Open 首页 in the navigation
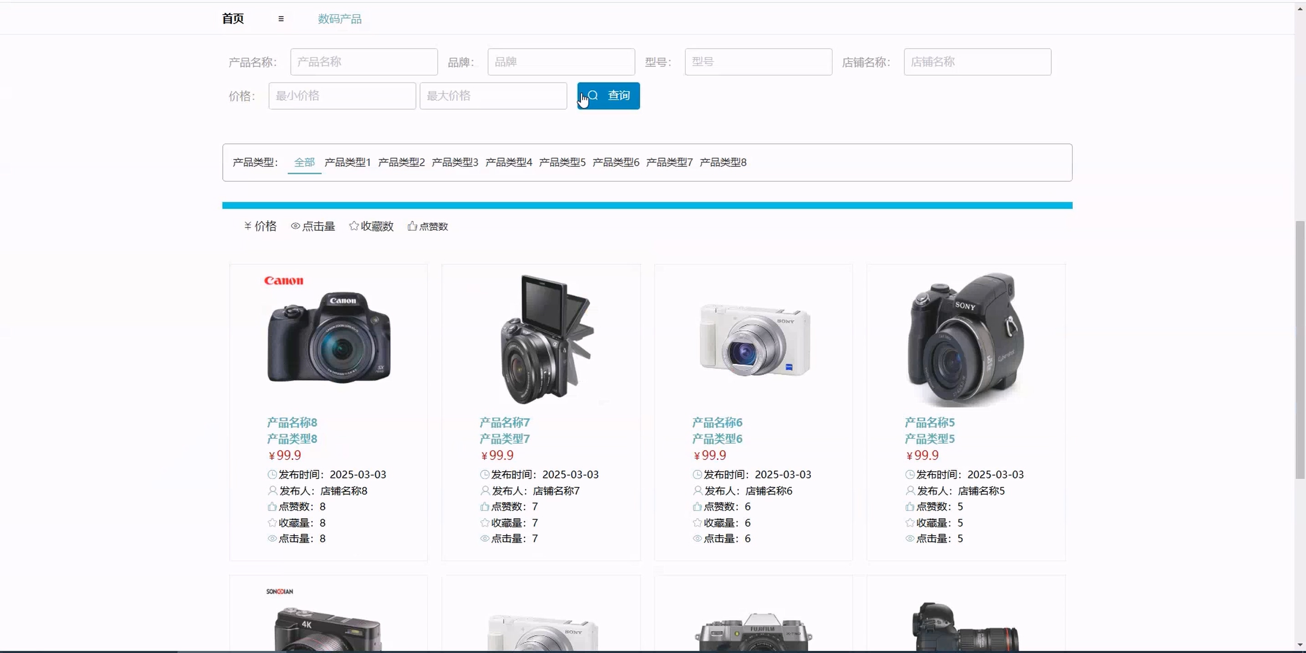The image size is (1306, 653). 233,19
